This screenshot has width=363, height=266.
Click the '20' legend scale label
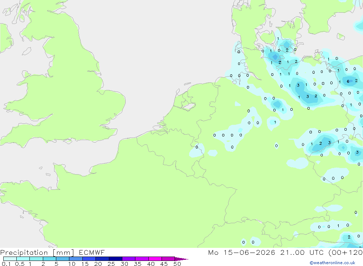pyautogui.click(x=98, y=264)
